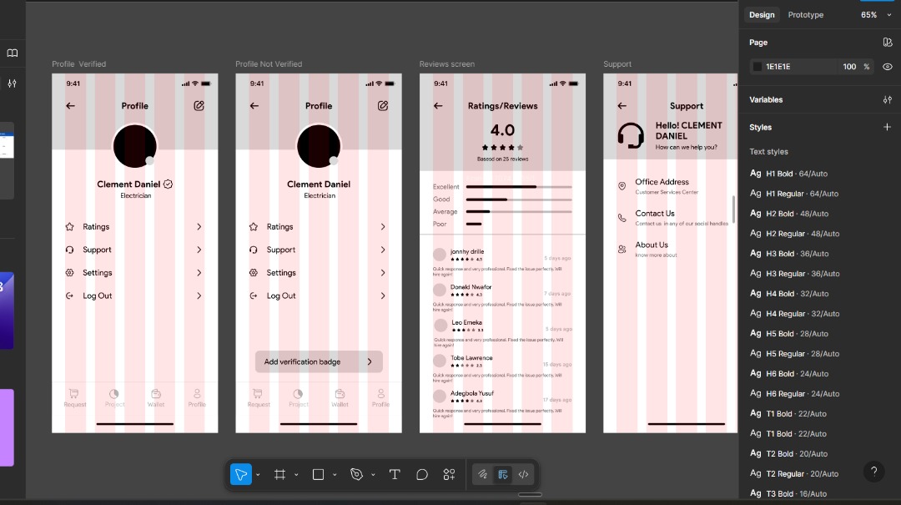
Task: Click the verified badge beside Clement Daniel
Action: point(168,184)
